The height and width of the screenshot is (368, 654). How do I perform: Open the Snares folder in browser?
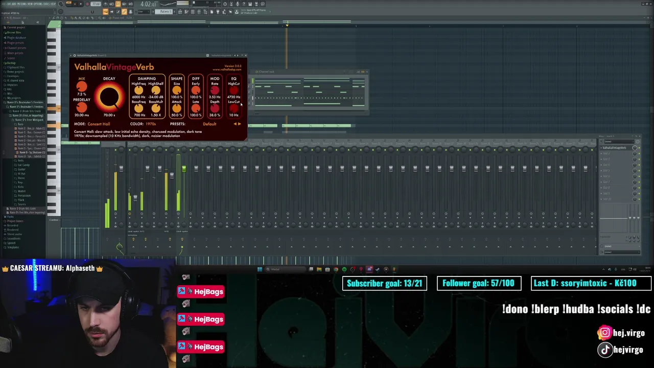coord(21,204)
